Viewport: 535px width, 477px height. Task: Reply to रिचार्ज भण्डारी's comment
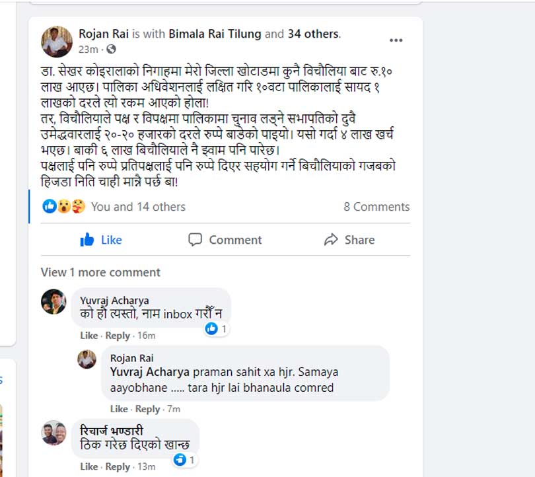[118, 466]
